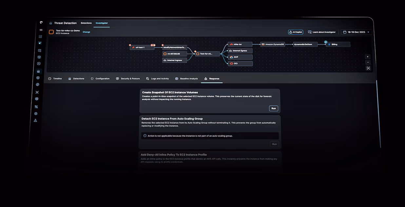Click the Detach EC2 Instance From Auto Scaling Group heading
This screenshot has height=207, width=405.
coord(172,119)
